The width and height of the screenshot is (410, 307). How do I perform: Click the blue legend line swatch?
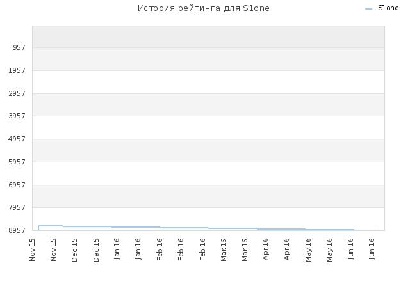(x=369, y=9)
